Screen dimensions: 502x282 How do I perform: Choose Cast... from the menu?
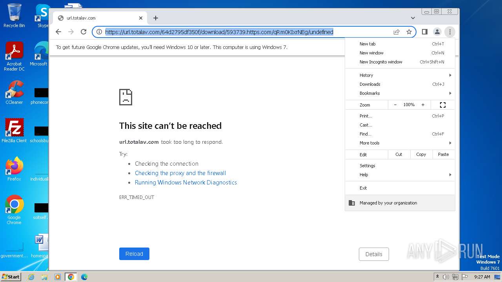click(400, 125)
